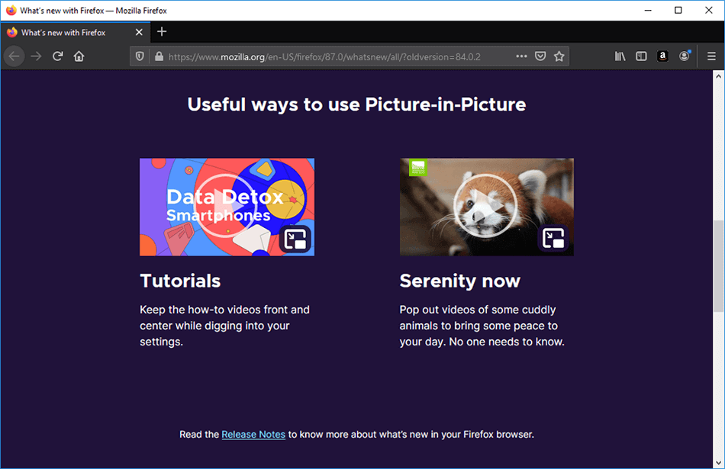Maximize the Firefox window

[x=678, y=10]
